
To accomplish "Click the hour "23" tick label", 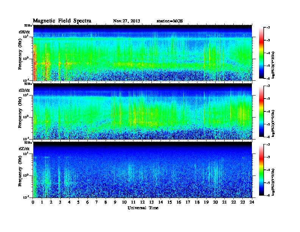I will (243, 202).
